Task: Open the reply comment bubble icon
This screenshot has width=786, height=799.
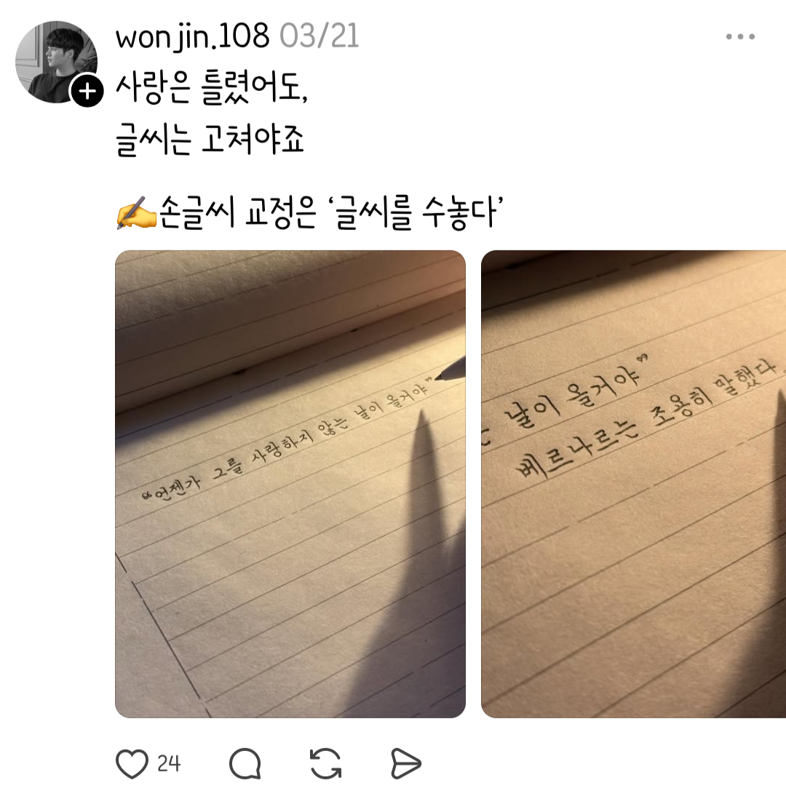Action: pos(245,763)
